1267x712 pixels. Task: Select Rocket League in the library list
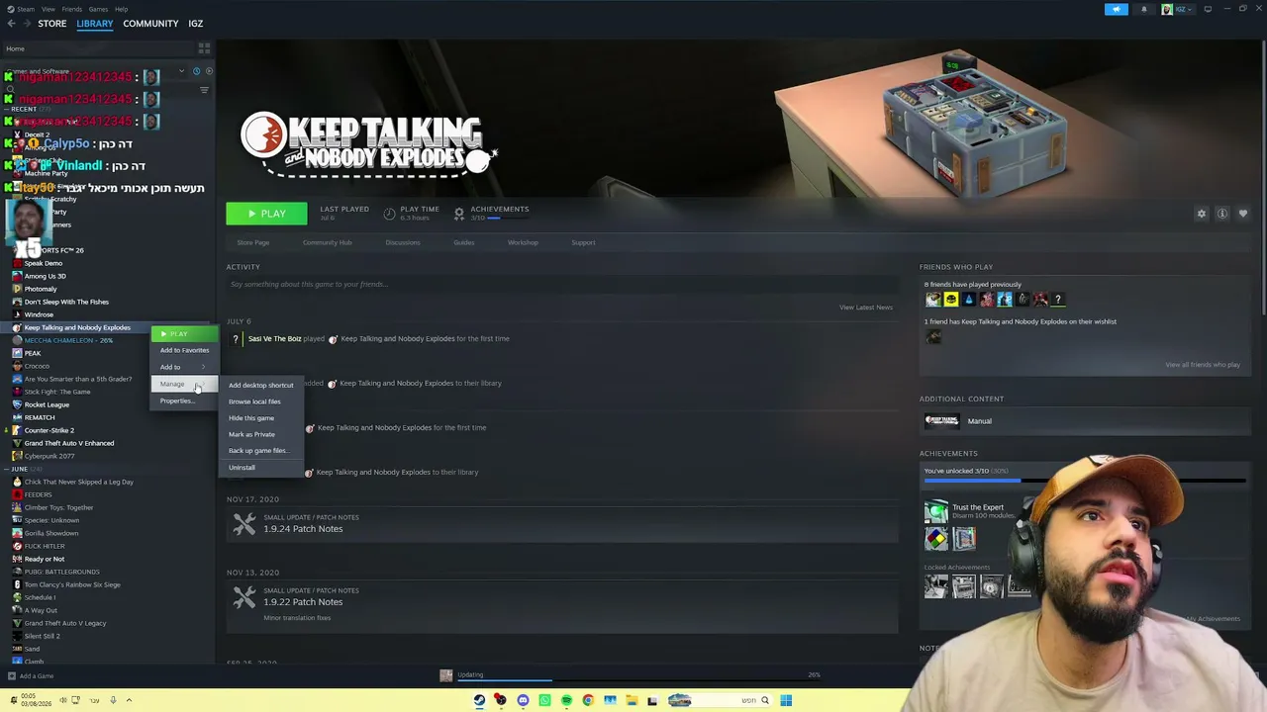(47, 404)
